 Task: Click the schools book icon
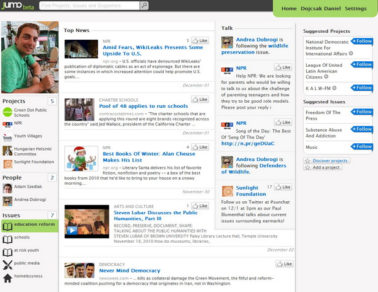(8, 239)
